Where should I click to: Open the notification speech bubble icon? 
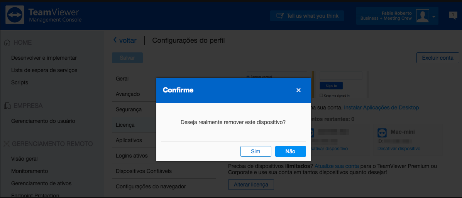click(x=453, y=15)
